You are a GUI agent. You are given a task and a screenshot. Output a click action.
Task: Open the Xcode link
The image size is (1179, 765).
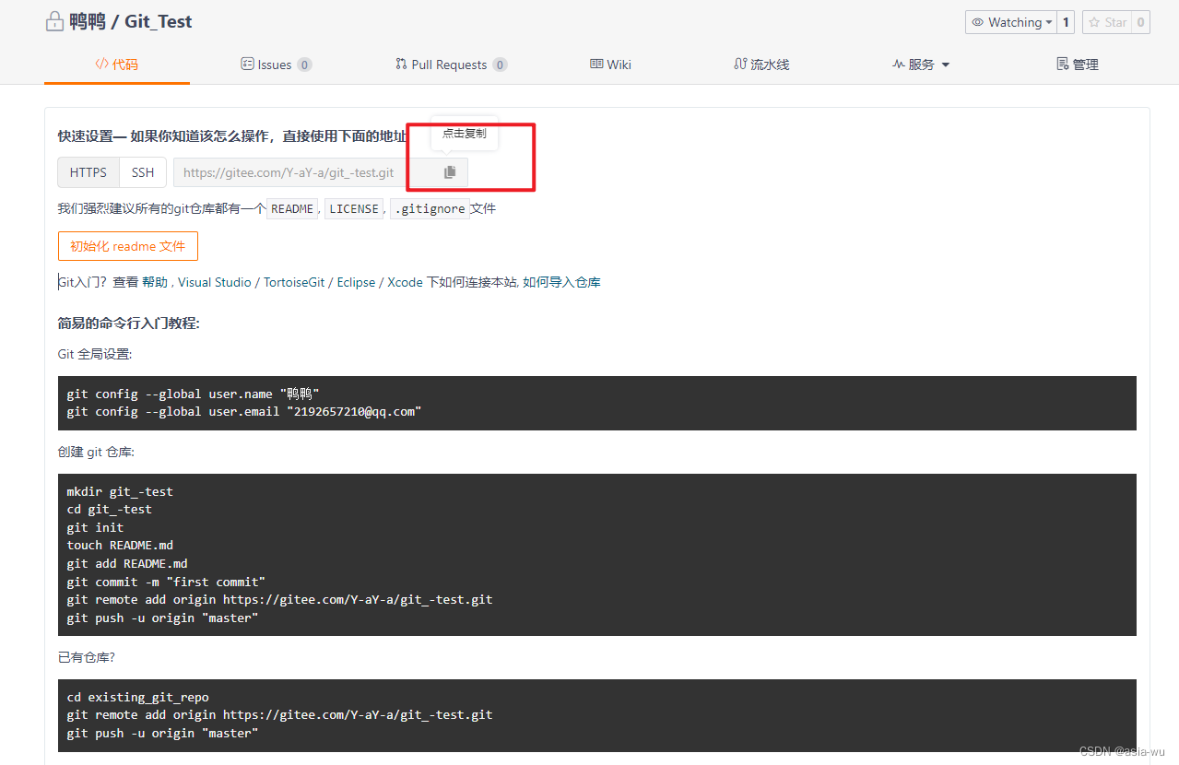(405, 282)
